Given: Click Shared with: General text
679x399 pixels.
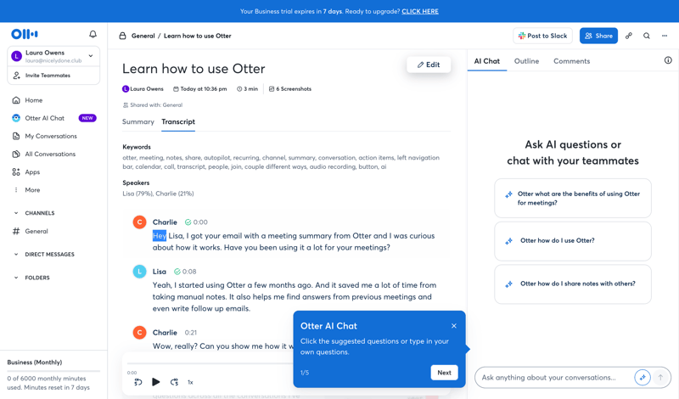Looking at the screenshot, I should click(x=156, y=104).
